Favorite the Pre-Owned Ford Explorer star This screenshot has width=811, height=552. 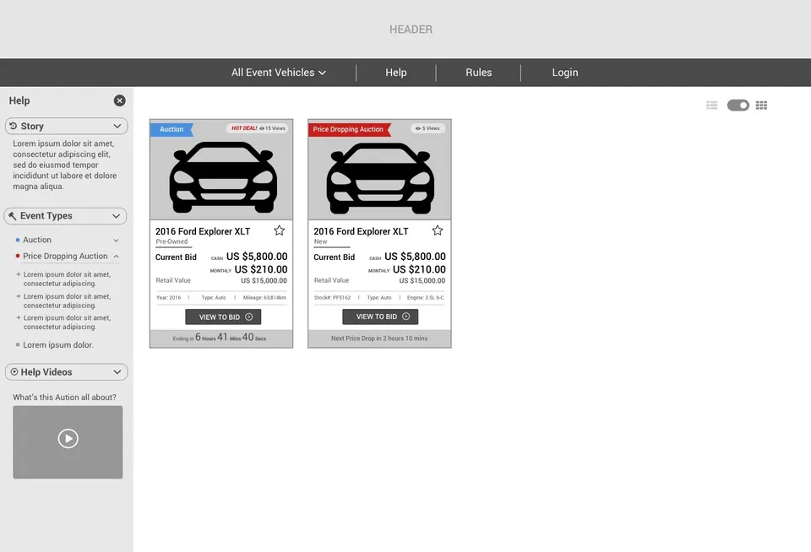point(280,230)
